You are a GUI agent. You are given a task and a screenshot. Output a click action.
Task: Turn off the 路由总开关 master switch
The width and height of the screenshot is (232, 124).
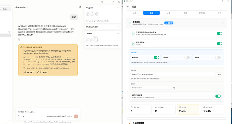220,44
